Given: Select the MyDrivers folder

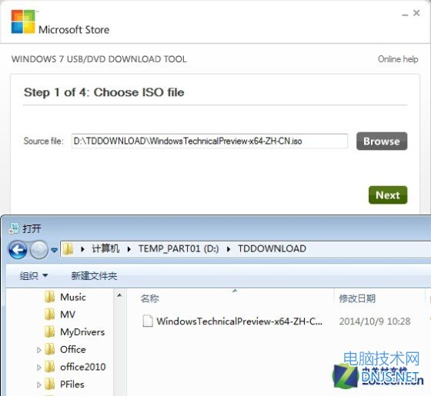Looking at the screenshot, I should [x=82, y=332].
